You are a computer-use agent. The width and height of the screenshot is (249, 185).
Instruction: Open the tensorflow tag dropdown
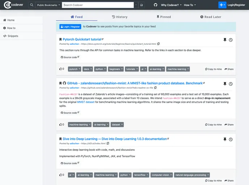pyautogui.click(x=141, y=175)
